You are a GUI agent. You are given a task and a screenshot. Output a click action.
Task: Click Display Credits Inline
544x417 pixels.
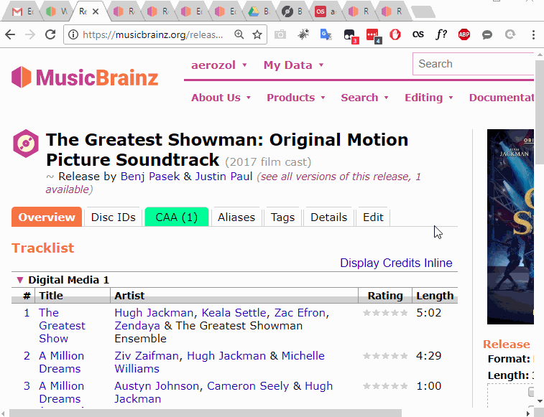(x=396, y=263)
